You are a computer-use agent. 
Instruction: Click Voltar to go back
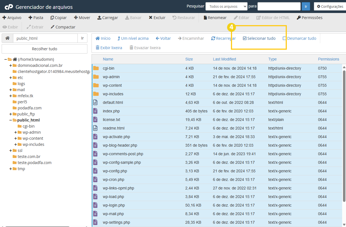pyautogui.click(x=163, y=38)
